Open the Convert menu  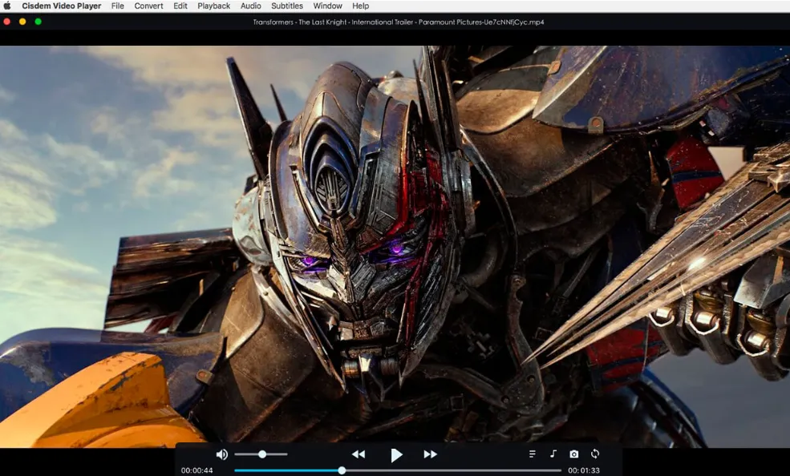(148, 6)
